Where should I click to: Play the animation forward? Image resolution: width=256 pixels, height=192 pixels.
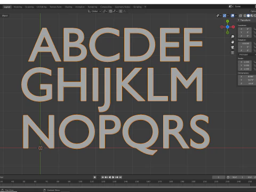pyautogui.click(x=113, y=177)
